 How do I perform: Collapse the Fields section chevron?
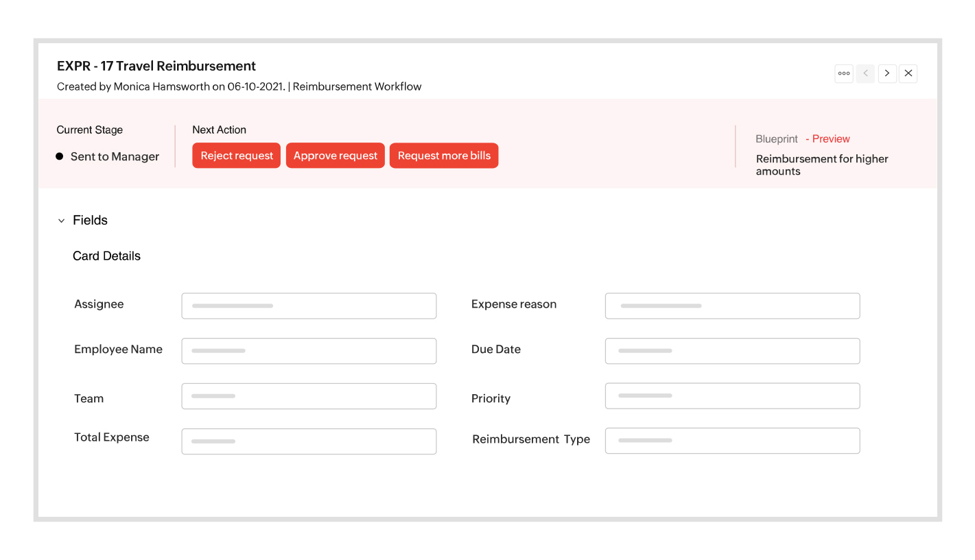pyautogui.click(x=61, y=221)
